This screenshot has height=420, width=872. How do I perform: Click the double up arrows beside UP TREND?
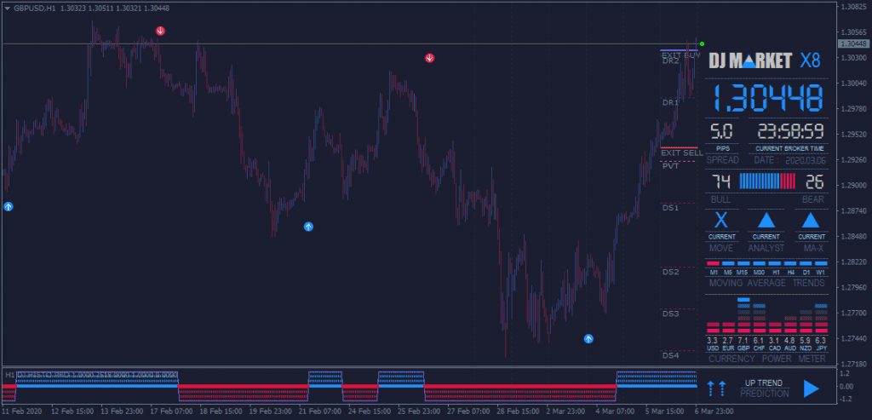point(717,388)
